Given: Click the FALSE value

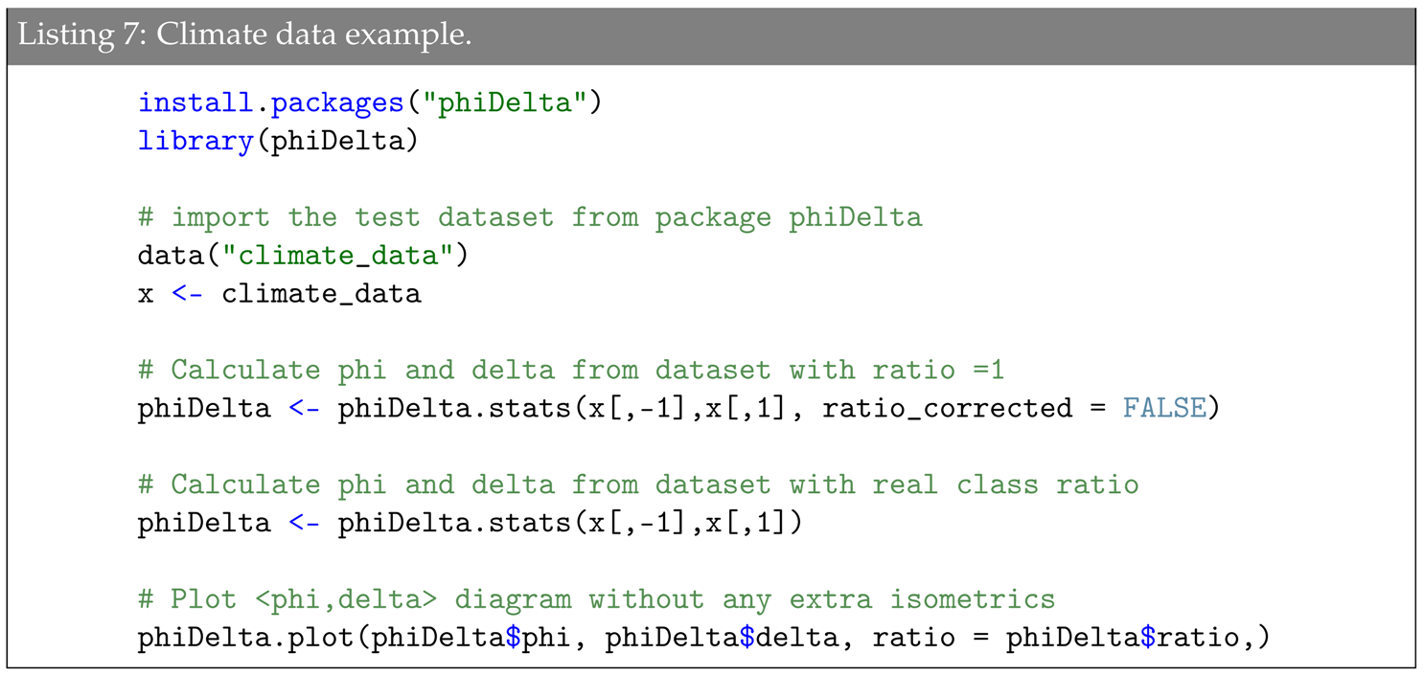Looking at the screenshot, I should coord(1163,408).
